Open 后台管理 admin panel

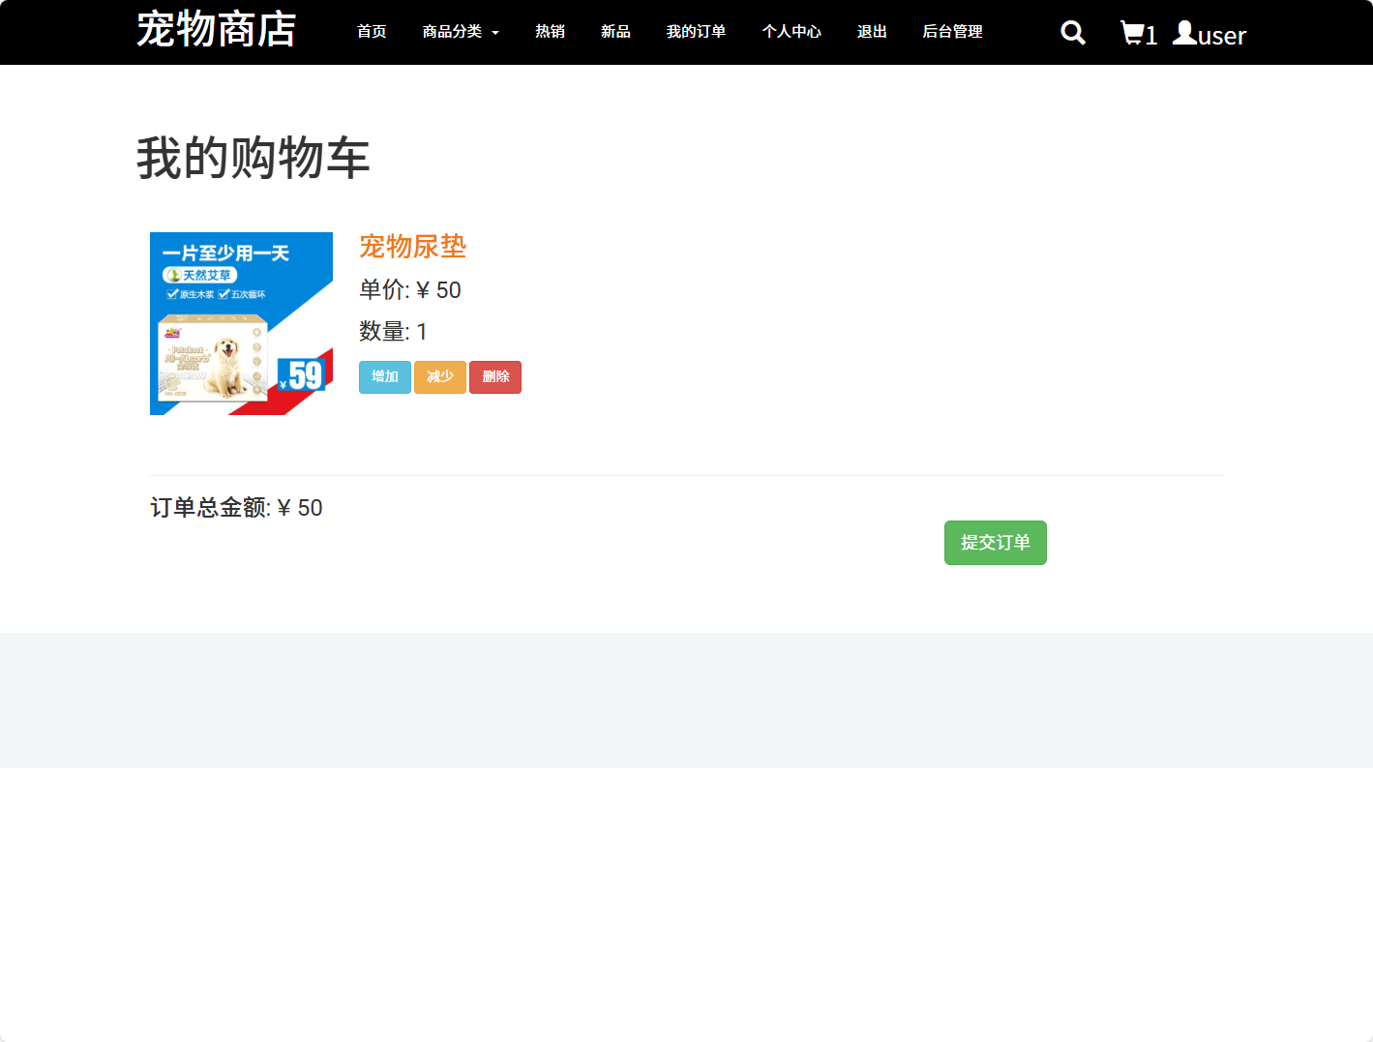point(952,31)
